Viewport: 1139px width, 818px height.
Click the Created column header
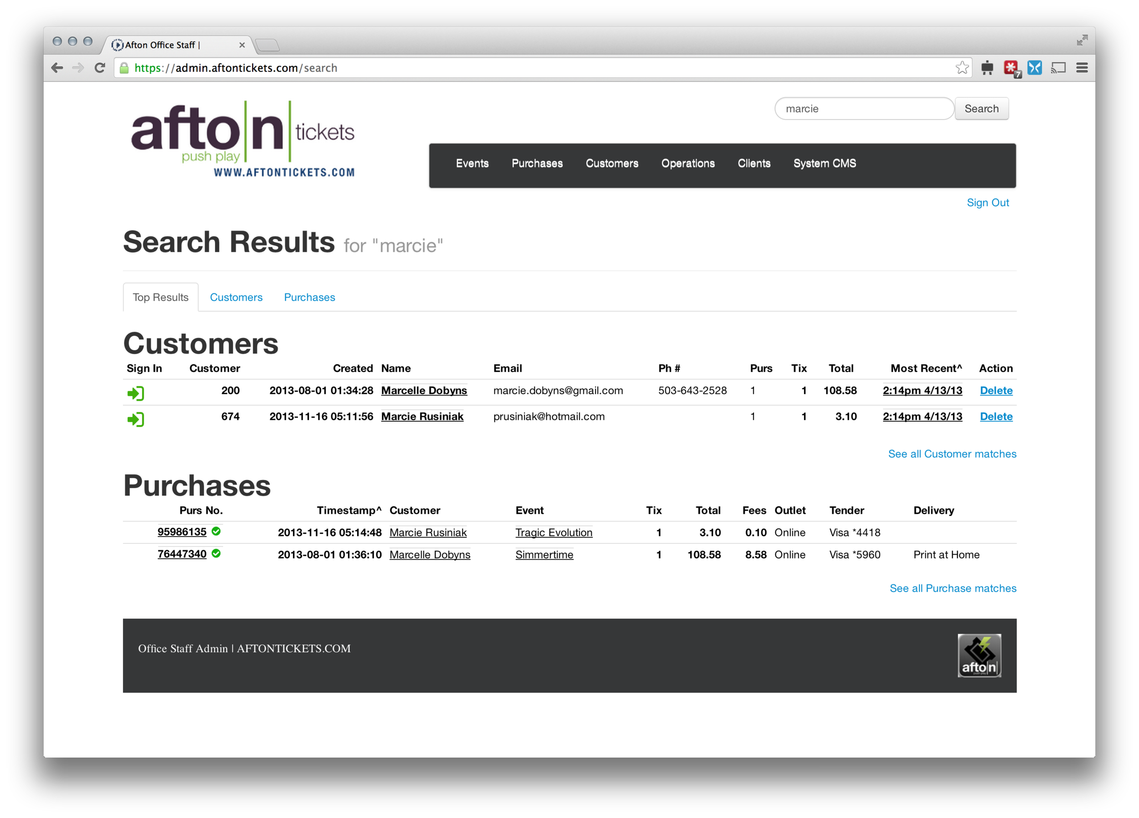point(353,368)
